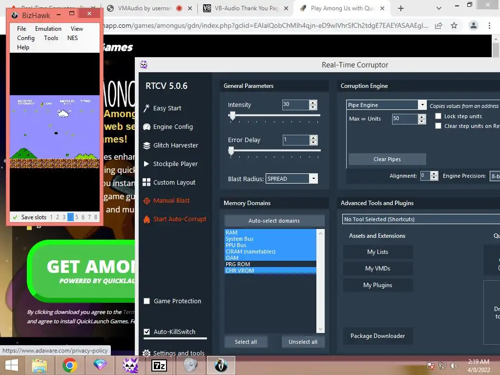Viewport: 500px width, 375px height.
Task: Click system tray volume icon
Action: (454, 366)
